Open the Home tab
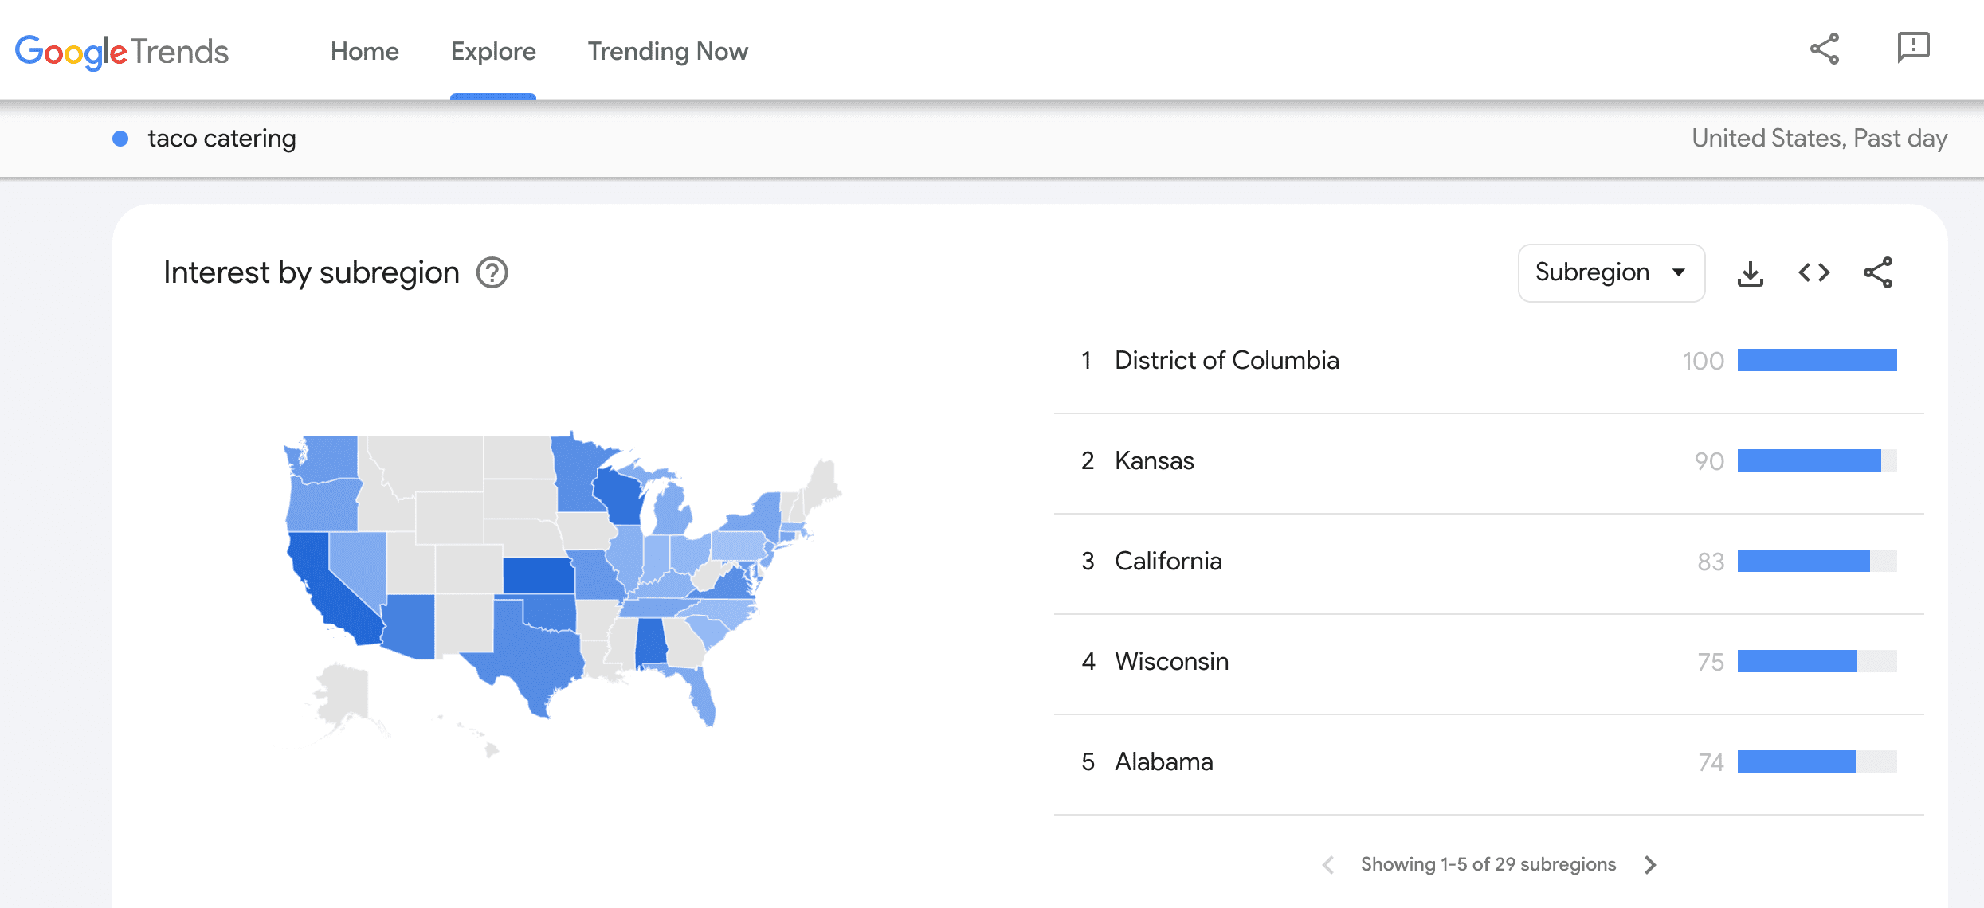The height and width of the screenshot is (908, 1984). 364,52
